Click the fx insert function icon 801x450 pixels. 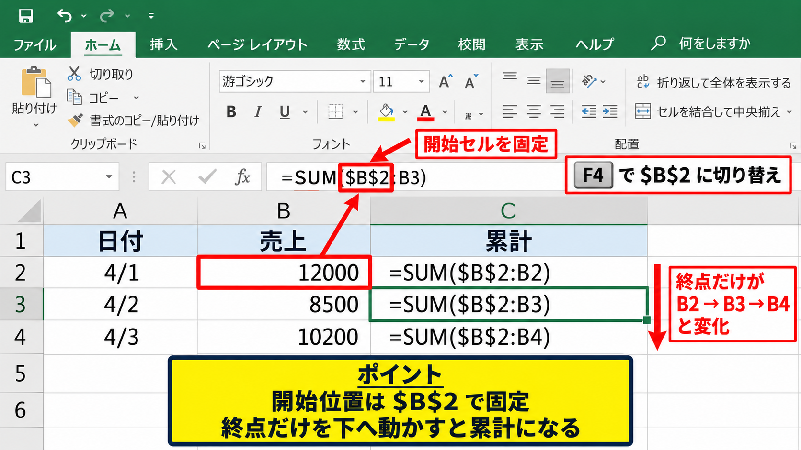(242, 177)
